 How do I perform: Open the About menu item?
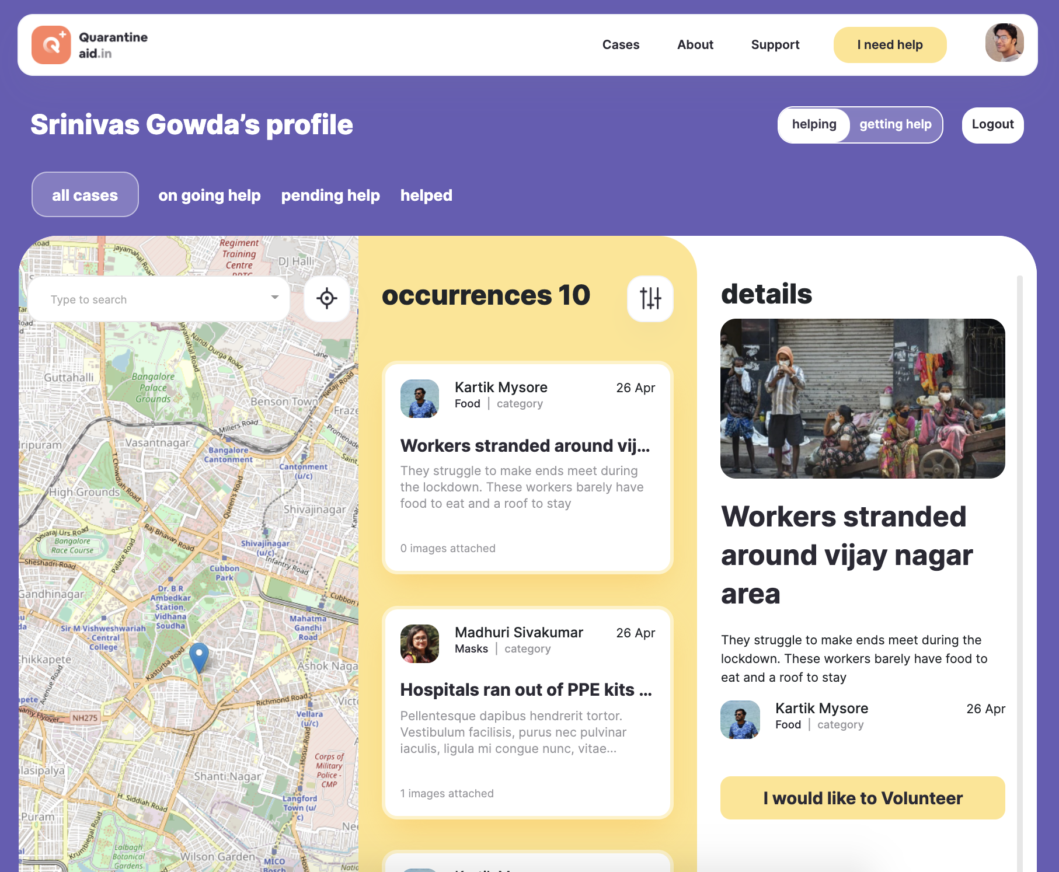point(695,45)
